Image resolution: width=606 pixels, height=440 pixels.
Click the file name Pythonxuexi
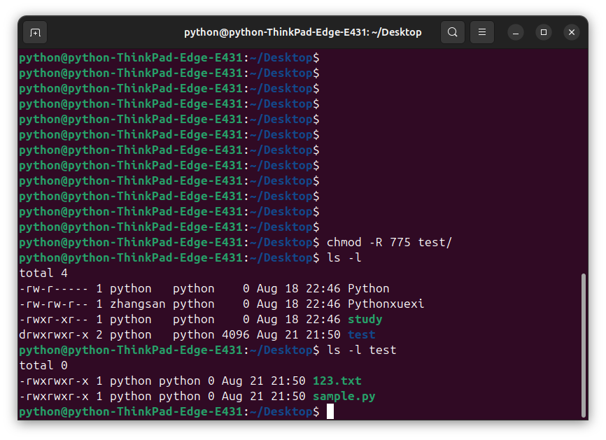[x=386, y=304]
